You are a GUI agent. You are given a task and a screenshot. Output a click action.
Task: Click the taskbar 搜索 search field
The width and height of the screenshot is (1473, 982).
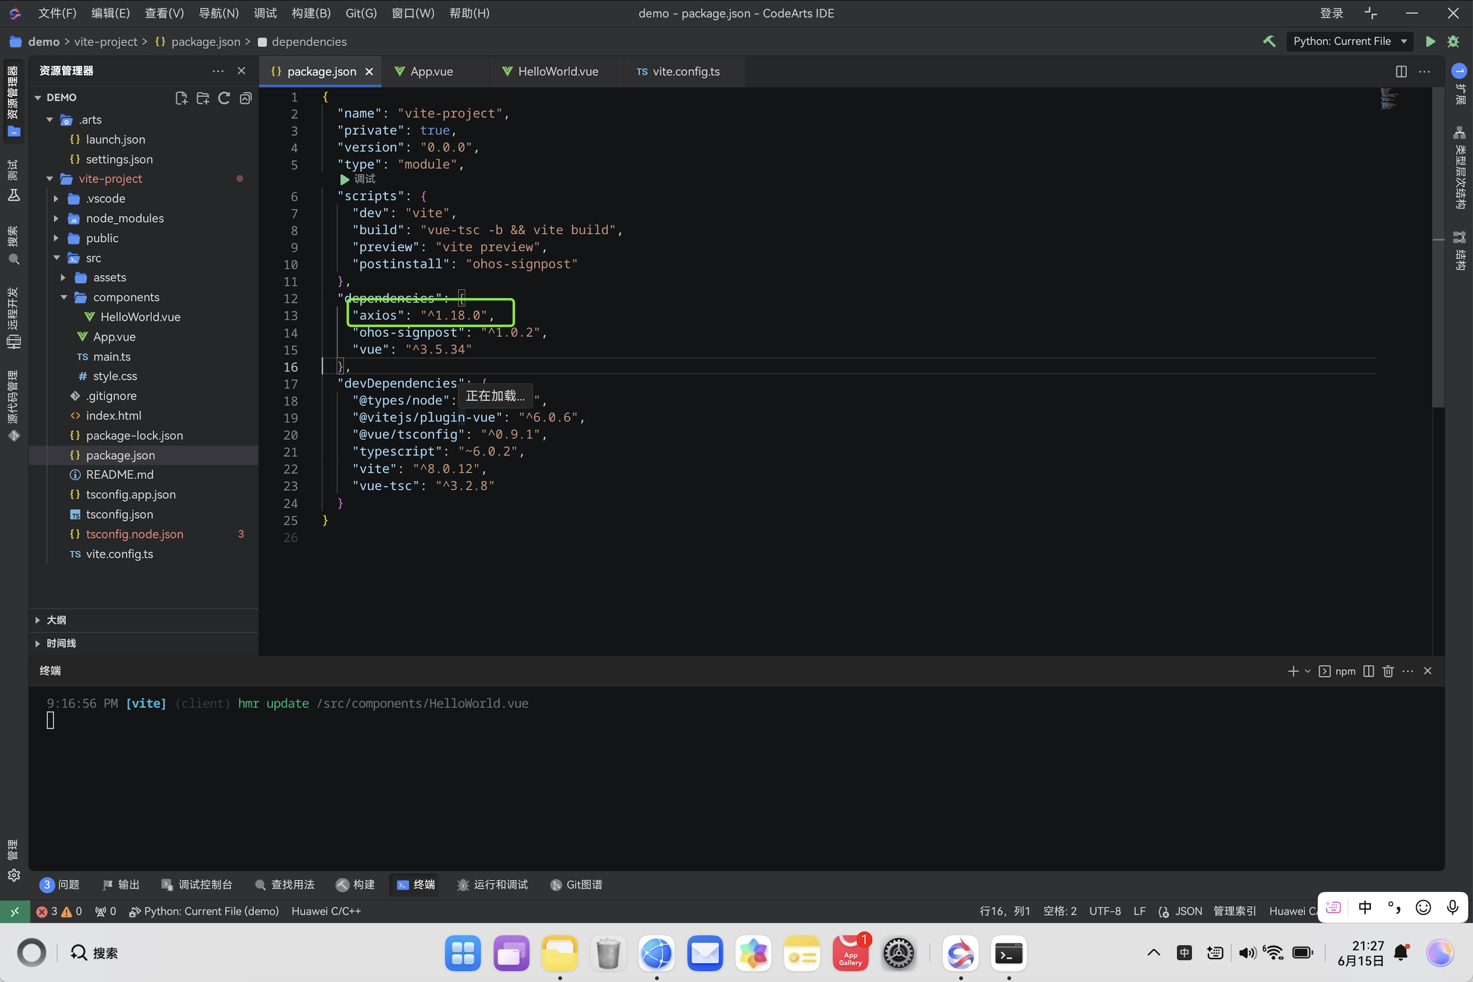click(94, 953)
